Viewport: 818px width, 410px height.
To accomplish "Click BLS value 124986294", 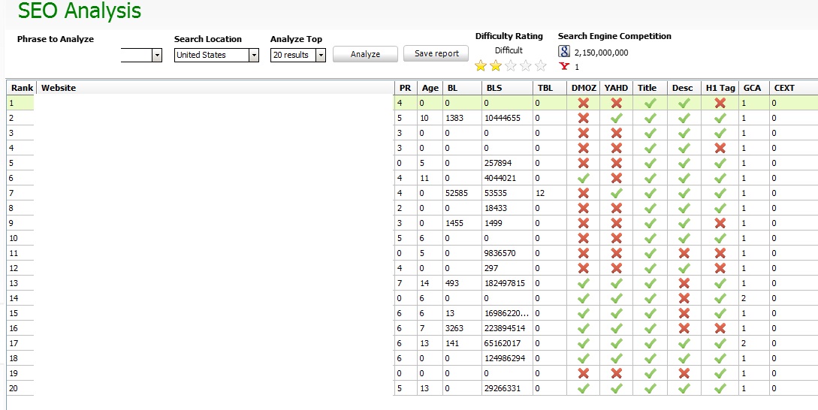I will click(x=505, y=358).
